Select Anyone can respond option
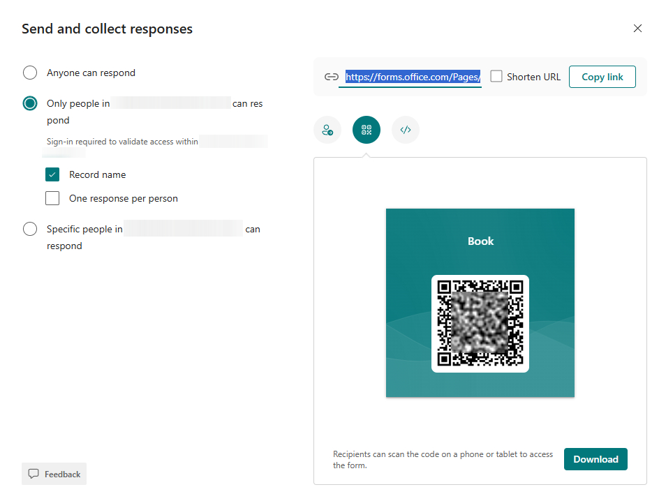Image resolution: width=666 pixels, height=501 pixels. tap(30, 73)
